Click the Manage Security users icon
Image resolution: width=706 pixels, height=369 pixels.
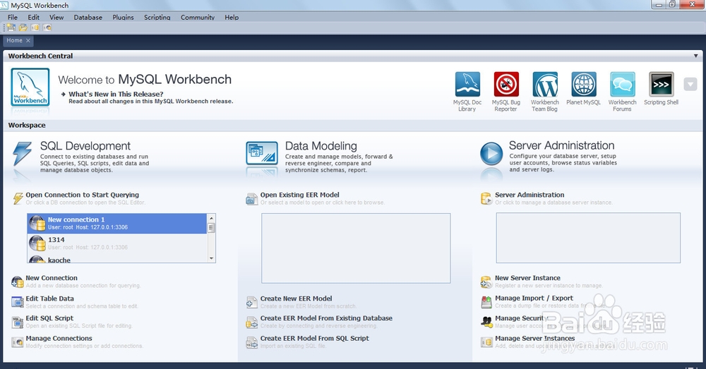pos(486,322)
